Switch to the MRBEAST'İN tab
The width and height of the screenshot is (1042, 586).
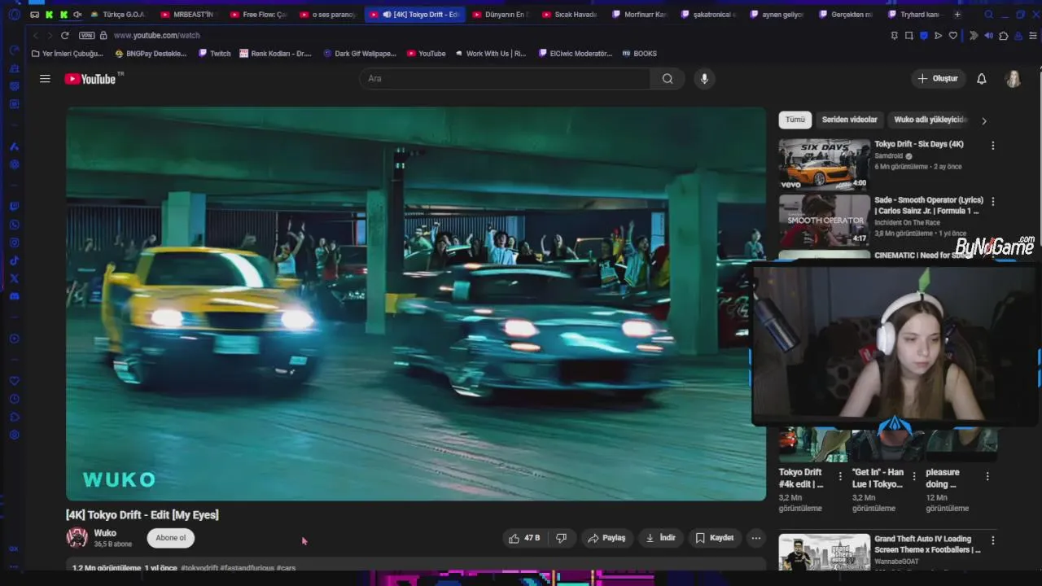click(x=189, y=15)
